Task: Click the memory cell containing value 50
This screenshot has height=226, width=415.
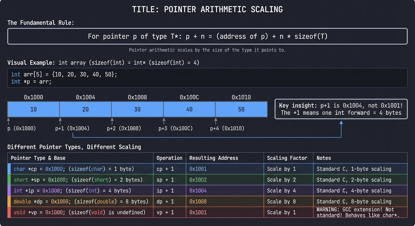Action: click(x=241, y=109)
